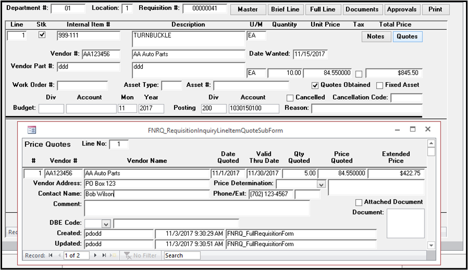
Task: Expand the Price Determination dropdown
Action: 321,184
